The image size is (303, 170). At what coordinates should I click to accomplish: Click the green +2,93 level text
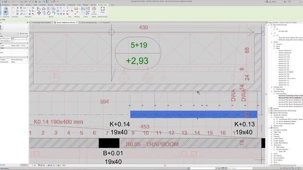click(137, 61)
